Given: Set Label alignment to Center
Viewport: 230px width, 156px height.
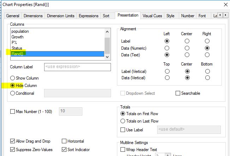Looking at the screenshot, I should coord(187,41).
